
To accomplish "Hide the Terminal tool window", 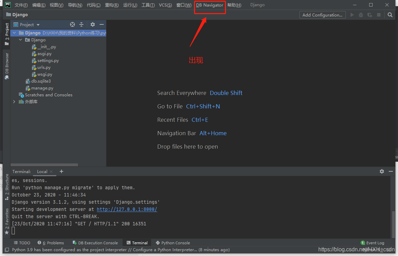I will [391, 171].
